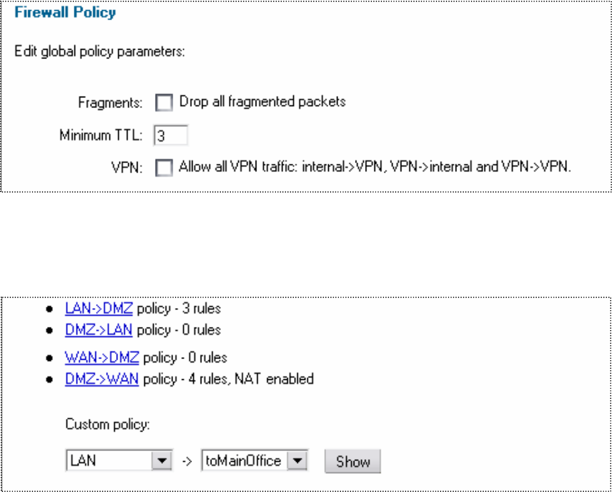Click the arrow on the toMainOffice combo box
The image size is (612, 492).
tap(296, 462)
